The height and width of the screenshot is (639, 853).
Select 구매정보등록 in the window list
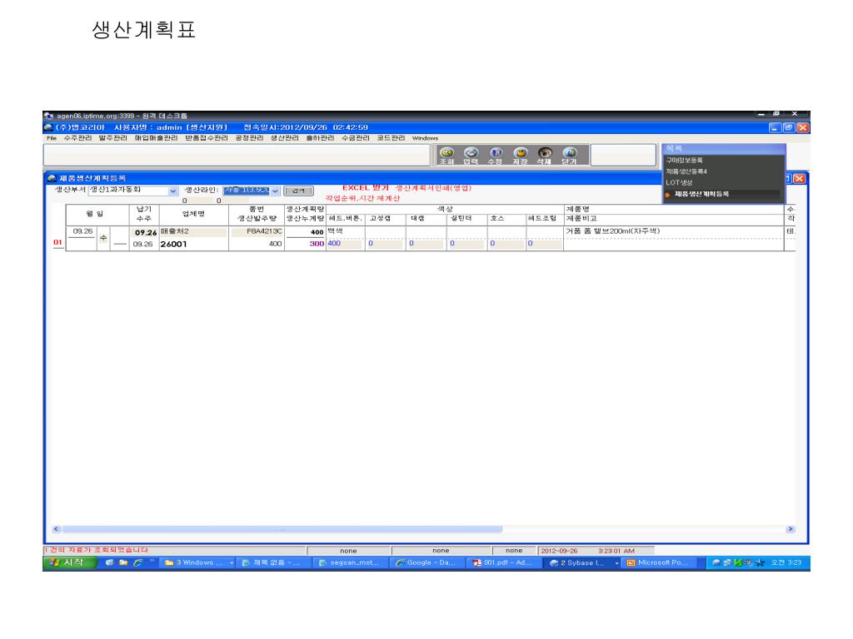point(685,161)
